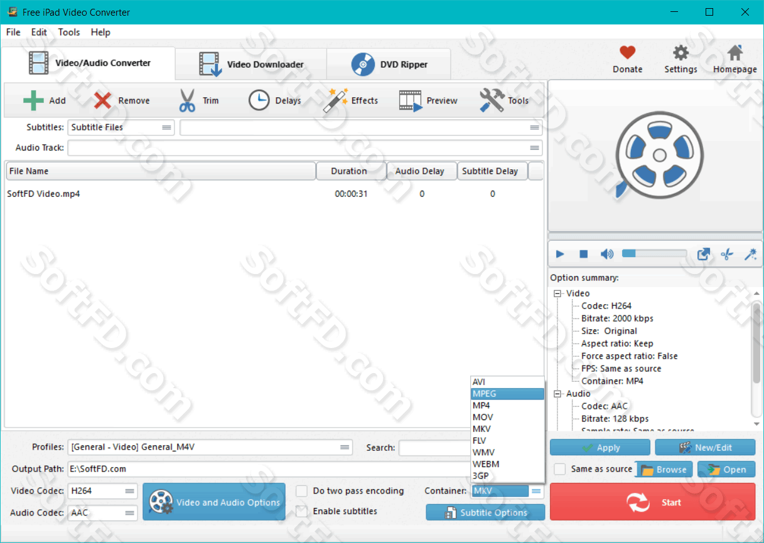
Task: Open the output folder
Action: click(726, 469)
